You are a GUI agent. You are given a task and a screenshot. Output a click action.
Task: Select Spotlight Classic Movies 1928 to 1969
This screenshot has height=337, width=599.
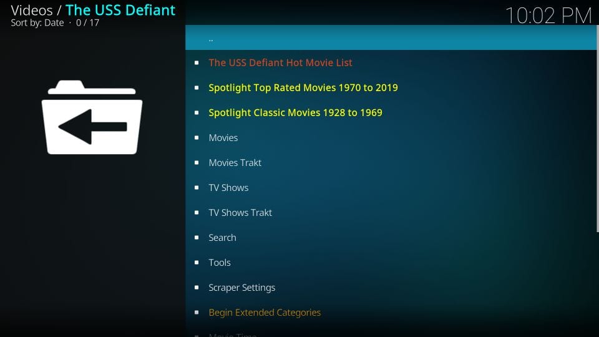pos(295,112)
